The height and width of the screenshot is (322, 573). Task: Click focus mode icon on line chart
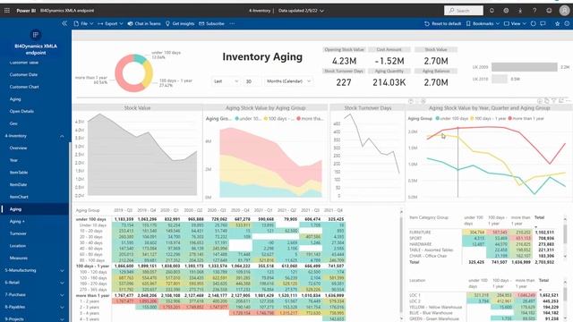coord(561,100)
